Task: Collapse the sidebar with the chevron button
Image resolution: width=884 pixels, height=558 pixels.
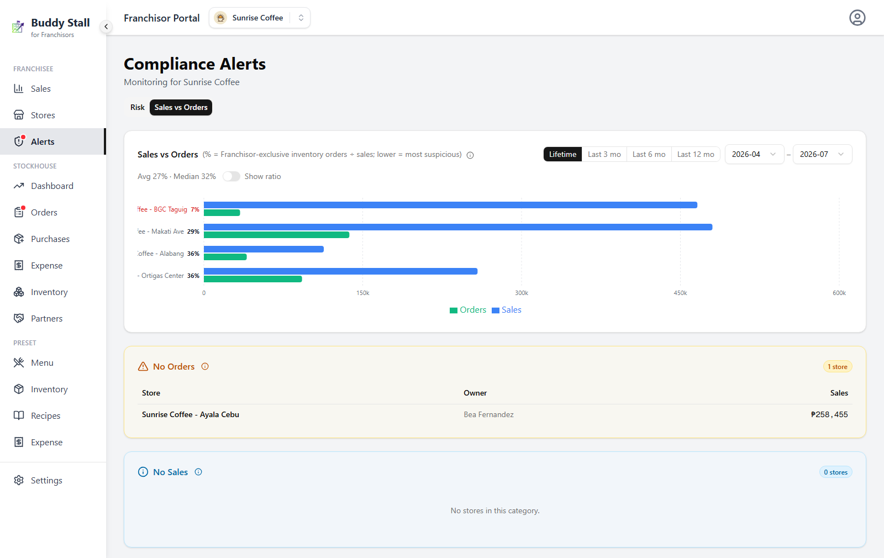Action: (106, 27)
